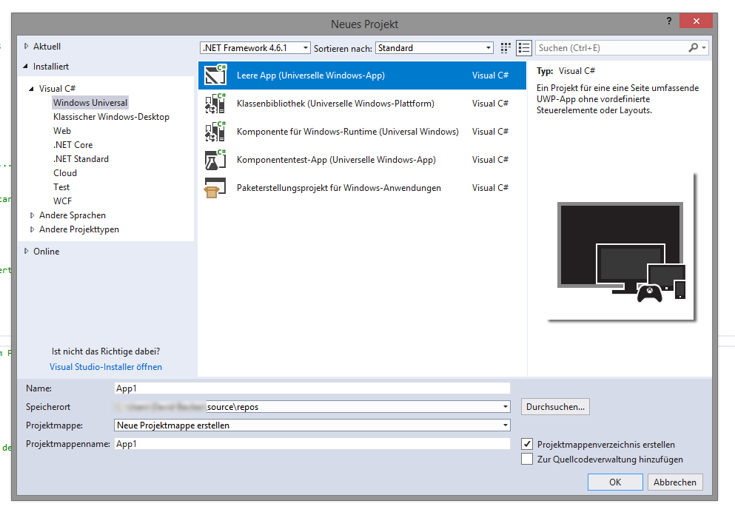Viewport: 735px width, 515px height.
Task: Focus the Projektmappenname input field
Action: [312, 444]
